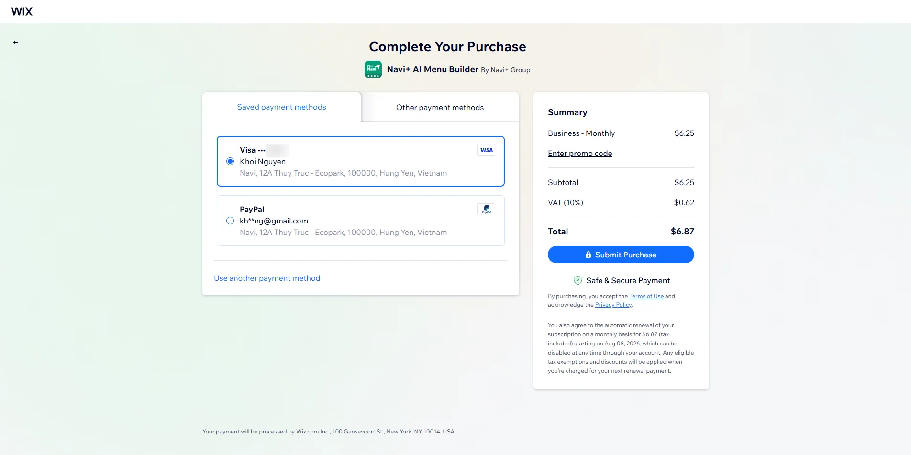Viewport: 911px width, 455px height.
Task: Click the Subtotal label
Action: pyautogui.click(x=563, y=183)
